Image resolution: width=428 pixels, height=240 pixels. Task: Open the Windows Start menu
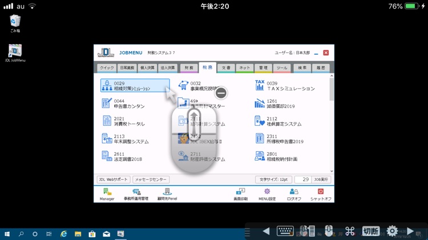[x=7, y=234]
